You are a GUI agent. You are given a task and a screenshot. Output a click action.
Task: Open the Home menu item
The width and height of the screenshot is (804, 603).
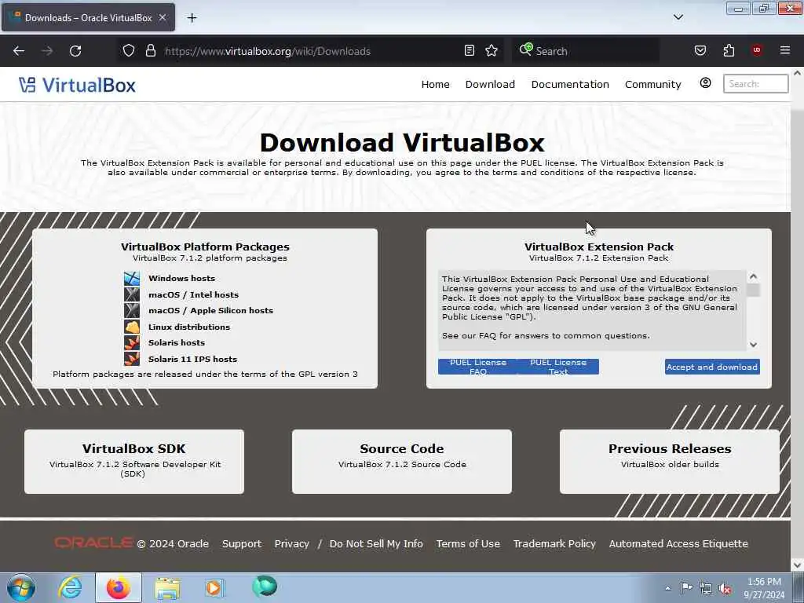(x=435, y=84)
